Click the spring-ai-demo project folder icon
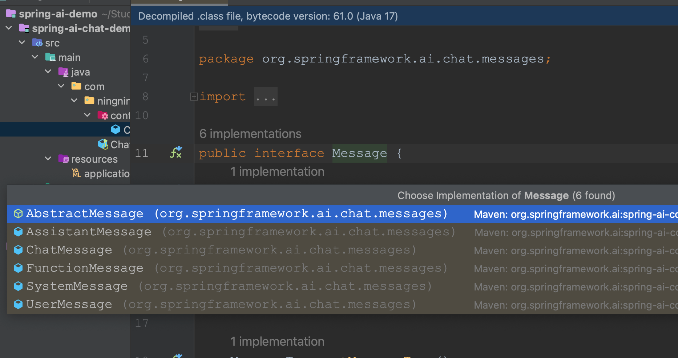678x358 pixels. click(x=11, y=14)
